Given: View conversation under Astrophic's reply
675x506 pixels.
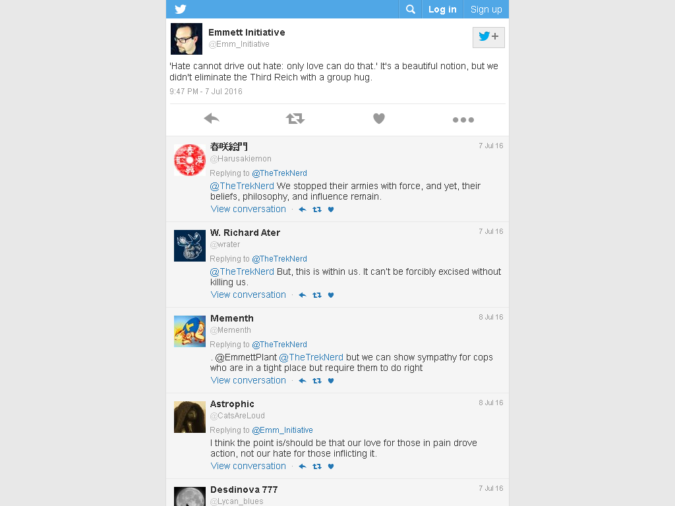Looking at the screenshot, I should (248, 466).
